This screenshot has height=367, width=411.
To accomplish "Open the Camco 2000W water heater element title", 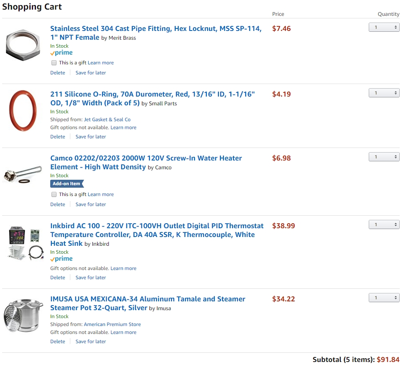I will 146,163.
